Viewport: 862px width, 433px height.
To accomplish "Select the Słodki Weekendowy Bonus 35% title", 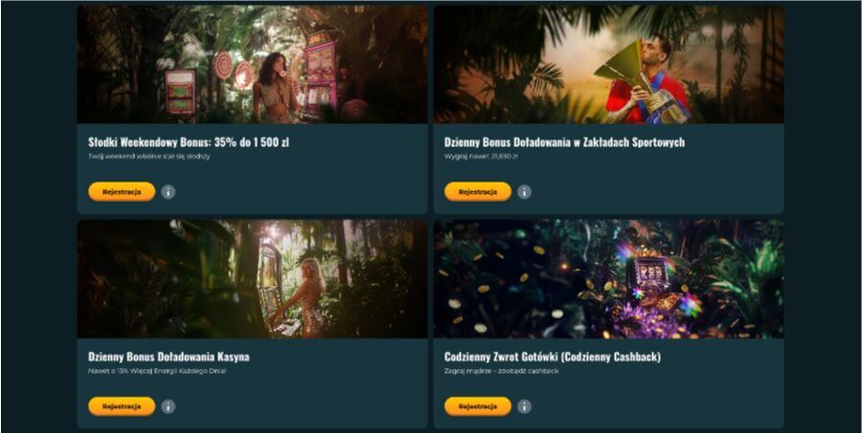I will point(189,142).
